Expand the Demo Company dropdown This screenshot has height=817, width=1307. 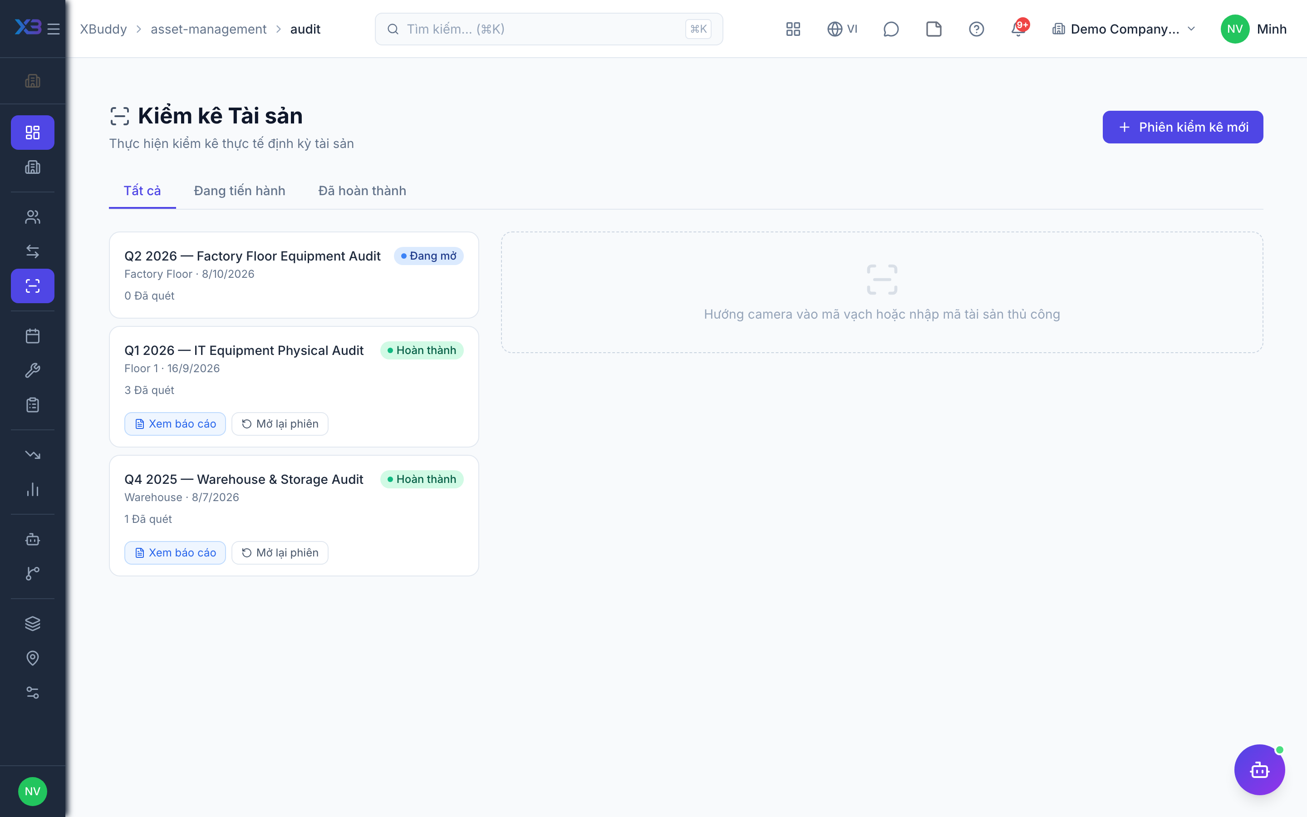click(x=1124, y=29)
